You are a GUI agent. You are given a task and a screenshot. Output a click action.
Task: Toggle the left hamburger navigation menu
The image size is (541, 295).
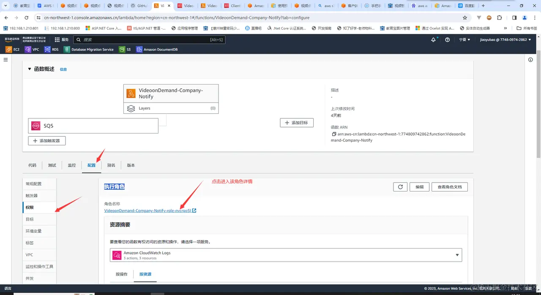(x=6, y=60)
